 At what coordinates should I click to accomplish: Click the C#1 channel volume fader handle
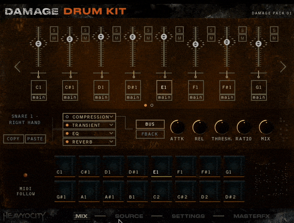coord(70,39)
